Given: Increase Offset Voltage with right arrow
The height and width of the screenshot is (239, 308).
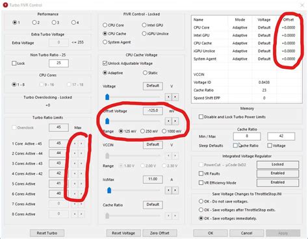Looking at the screenshot, I should pos(175,121).
